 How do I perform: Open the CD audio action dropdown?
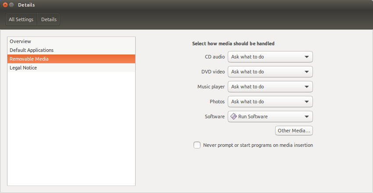pyautogui.click(x=270, y=57)
